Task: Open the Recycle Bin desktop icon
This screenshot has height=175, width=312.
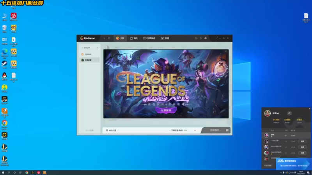Action: pos(4,29)
